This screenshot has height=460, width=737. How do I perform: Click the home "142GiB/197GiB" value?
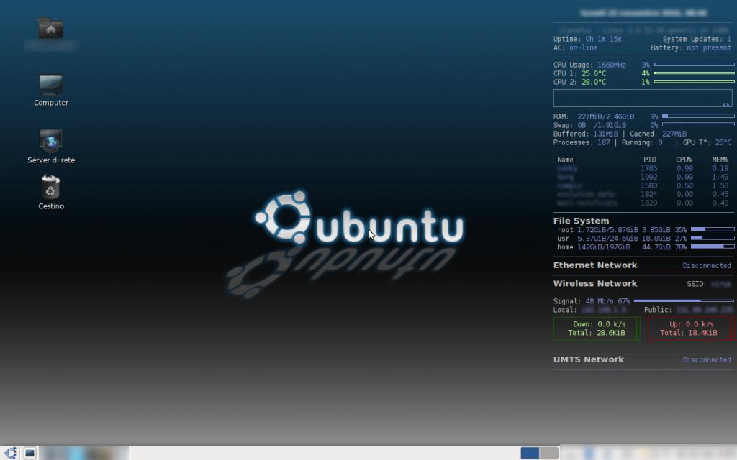coord(604,247)
